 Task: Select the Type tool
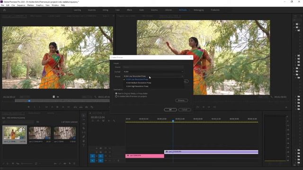pyautogui.click(x=84, y=145)
